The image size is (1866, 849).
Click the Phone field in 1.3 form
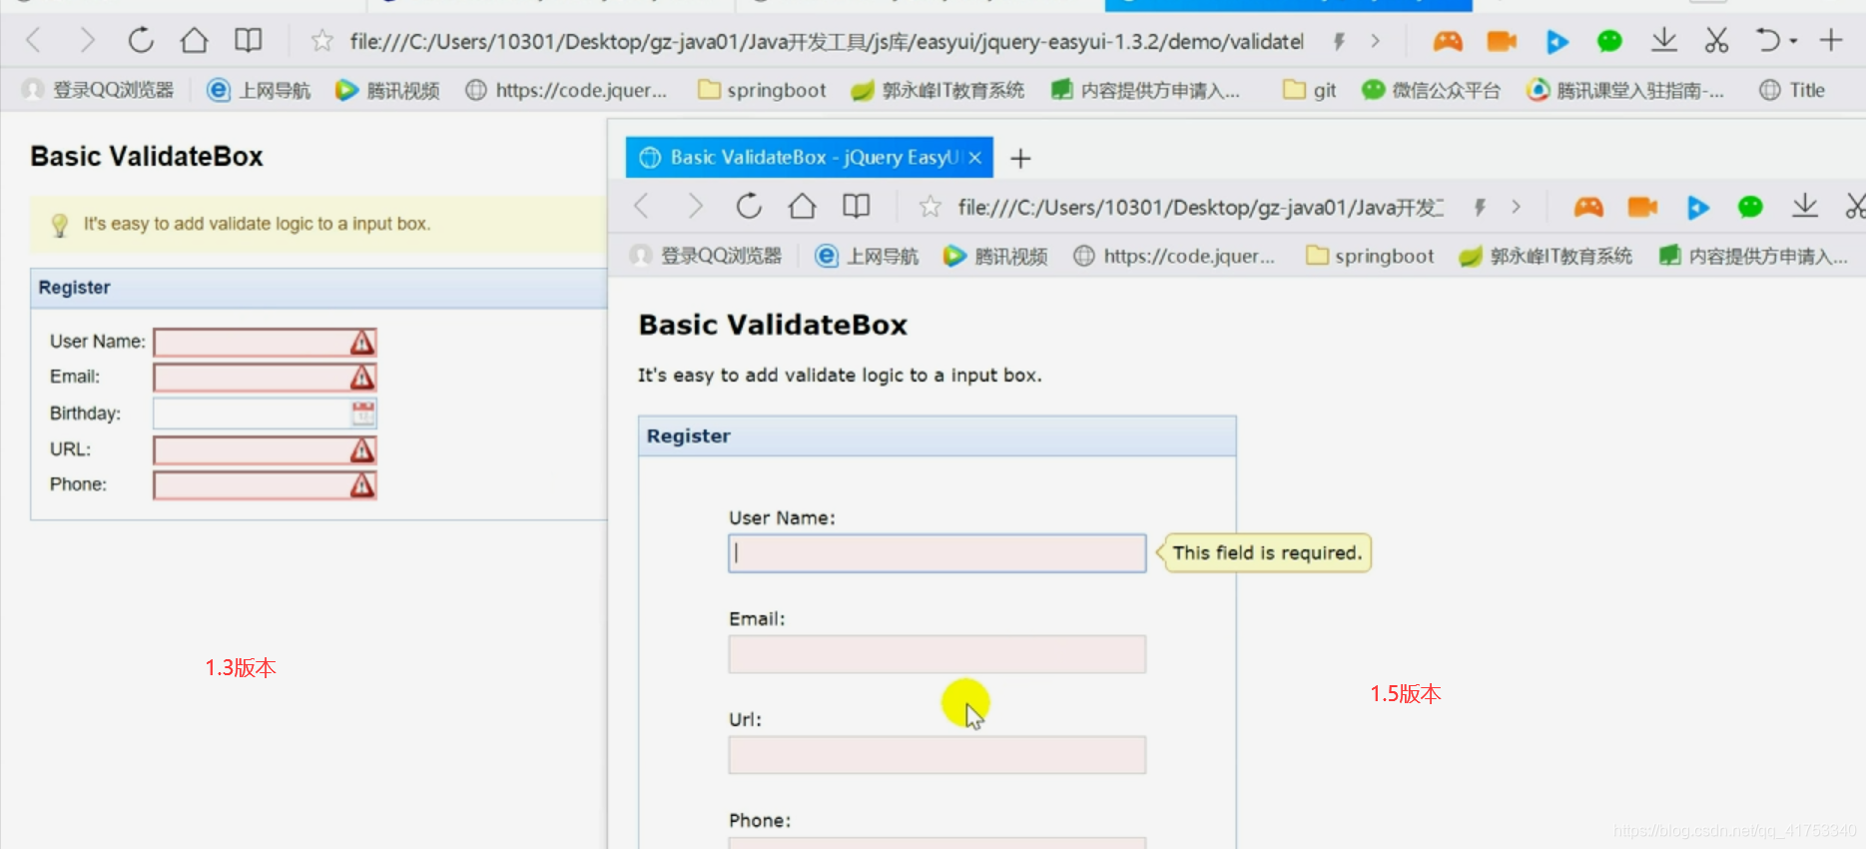[x=265, y=484]
